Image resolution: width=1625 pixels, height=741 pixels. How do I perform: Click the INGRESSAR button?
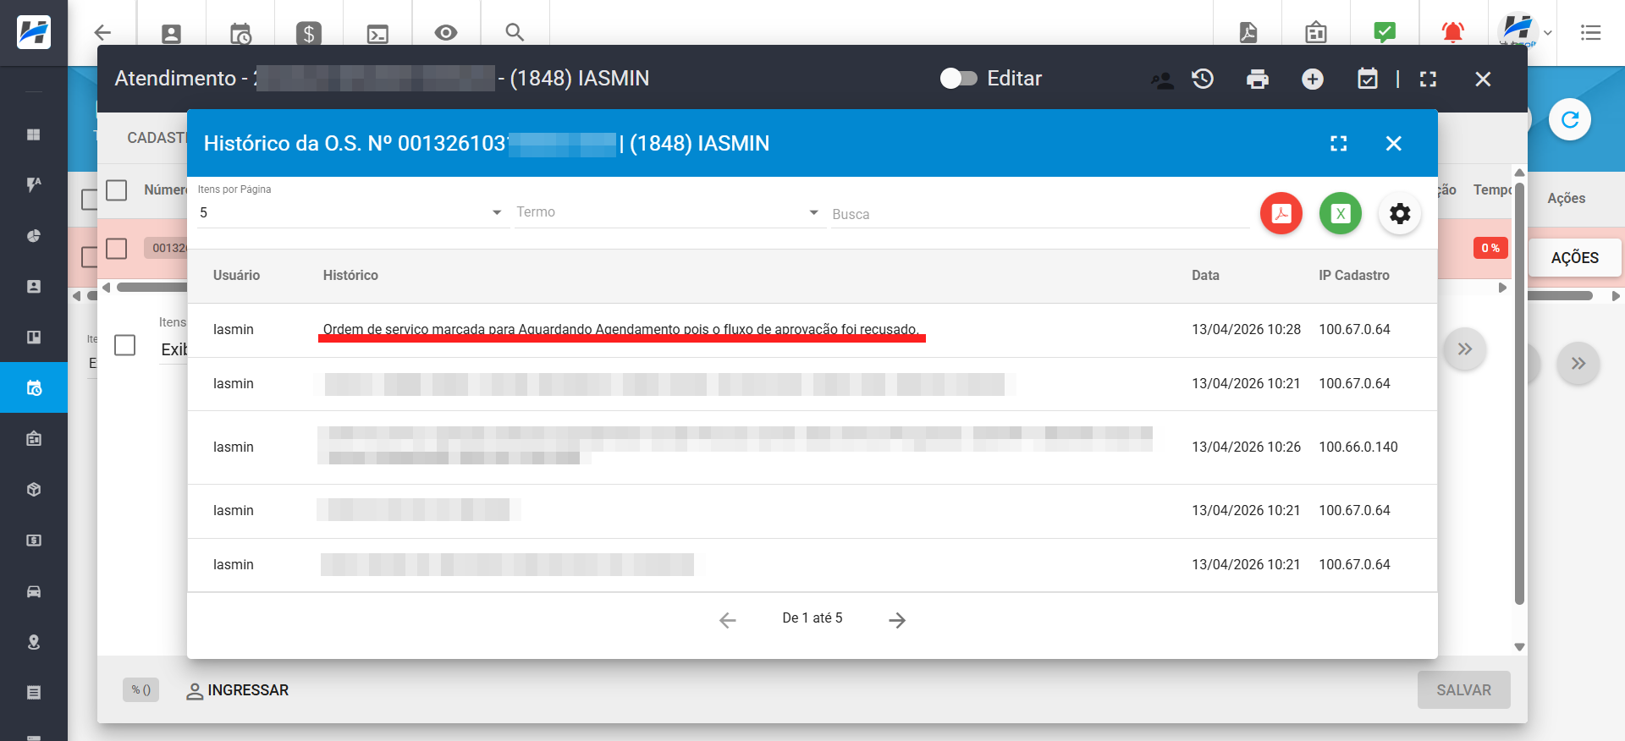(238, 690)
